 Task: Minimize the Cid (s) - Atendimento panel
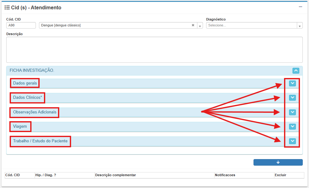click(300, 7)
